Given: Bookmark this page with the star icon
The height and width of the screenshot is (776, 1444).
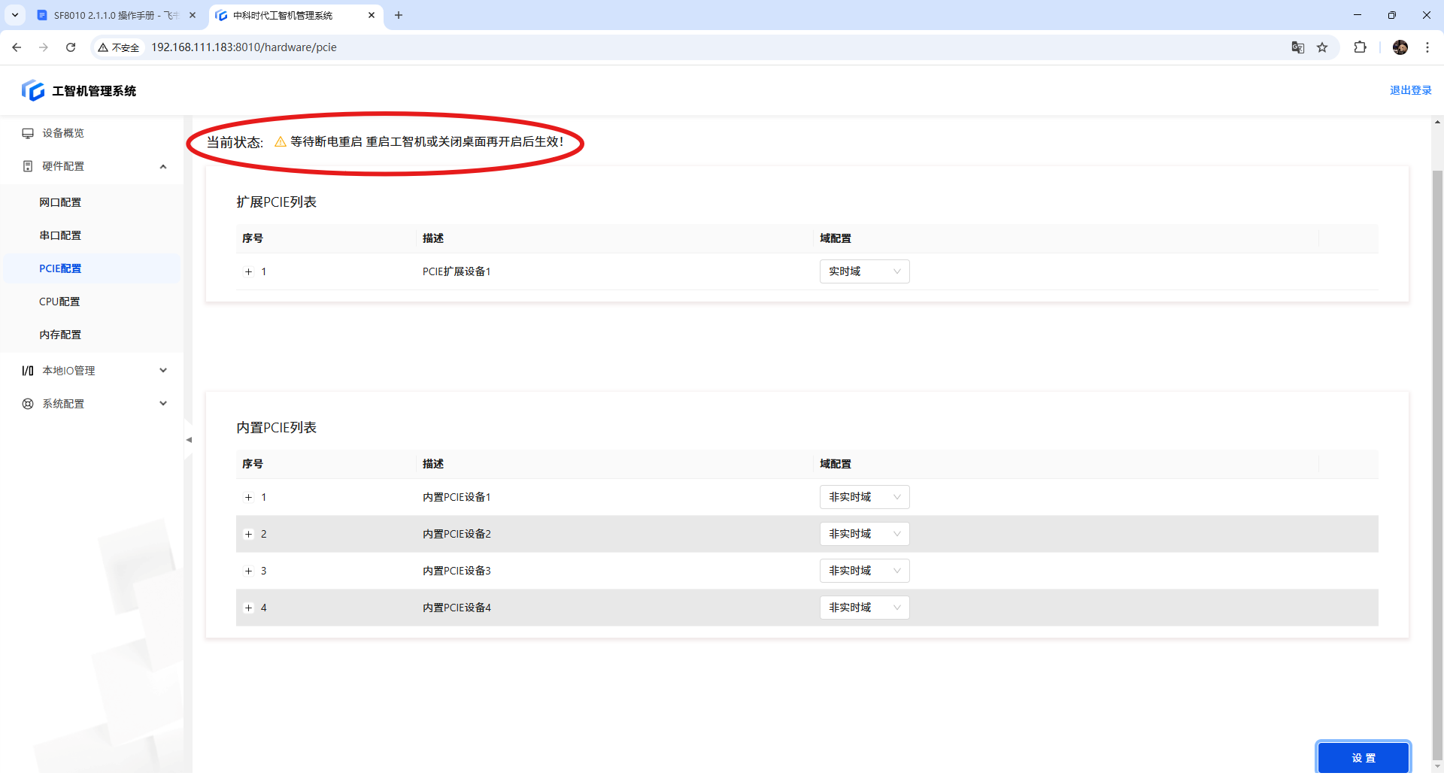Looking at the screenshot, I should click(1322, 47).
